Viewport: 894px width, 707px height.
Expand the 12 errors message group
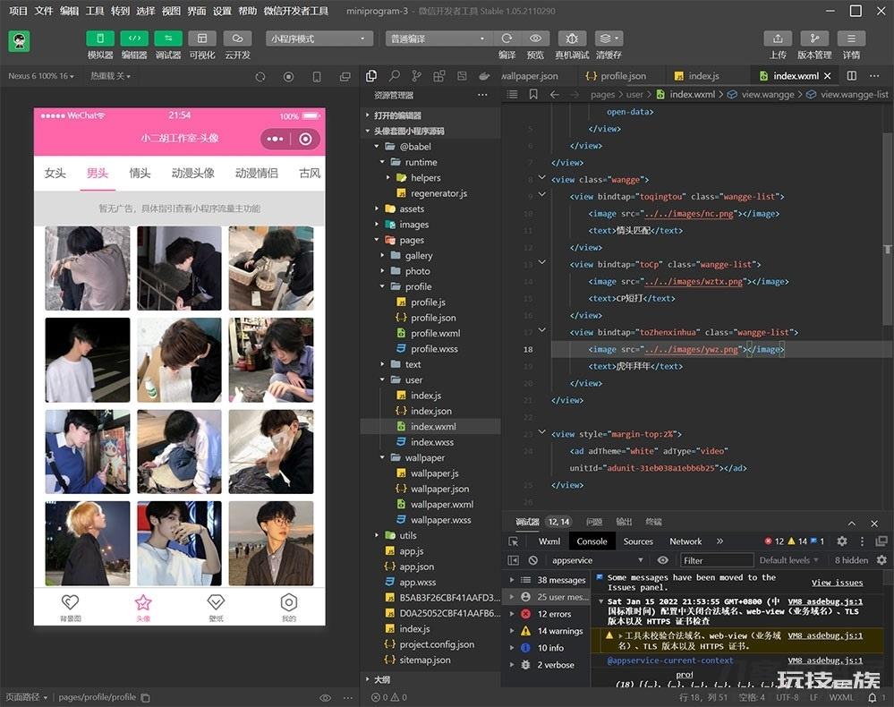click(x=546, y=614)
